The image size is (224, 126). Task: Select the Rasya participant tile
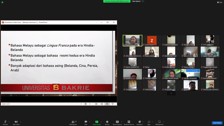tap(152, 63)
